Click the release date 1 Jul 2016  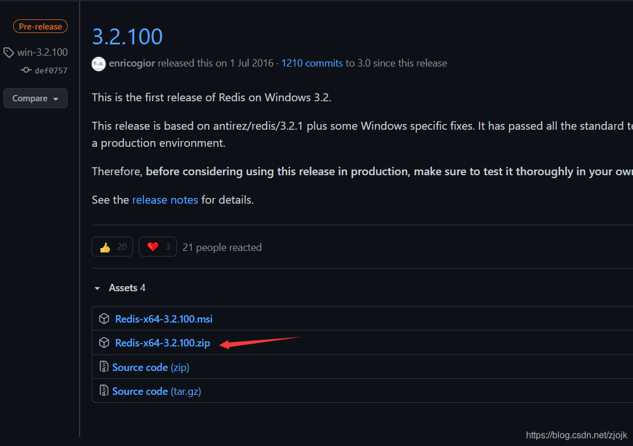pos(251,63)
